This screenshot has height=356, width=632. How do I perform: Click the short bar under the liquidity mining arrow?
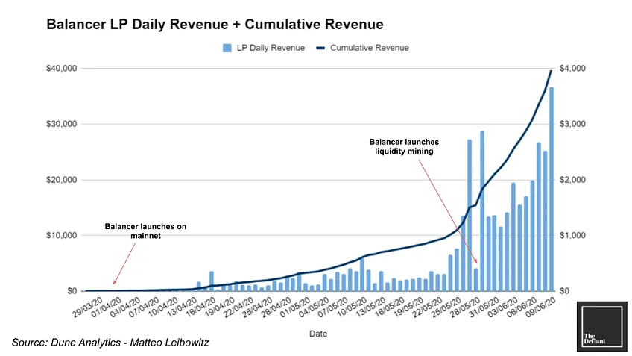pyautogui.click(x=475, y=280)
